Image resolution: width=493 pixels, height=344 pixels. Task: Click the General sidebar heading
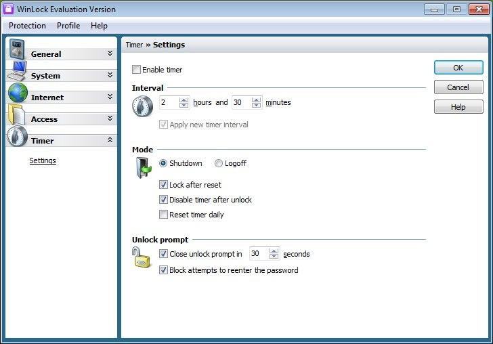tap(46, 54)
